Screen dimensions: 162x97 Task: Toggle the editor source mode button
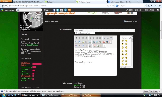(x=105, y=46)
